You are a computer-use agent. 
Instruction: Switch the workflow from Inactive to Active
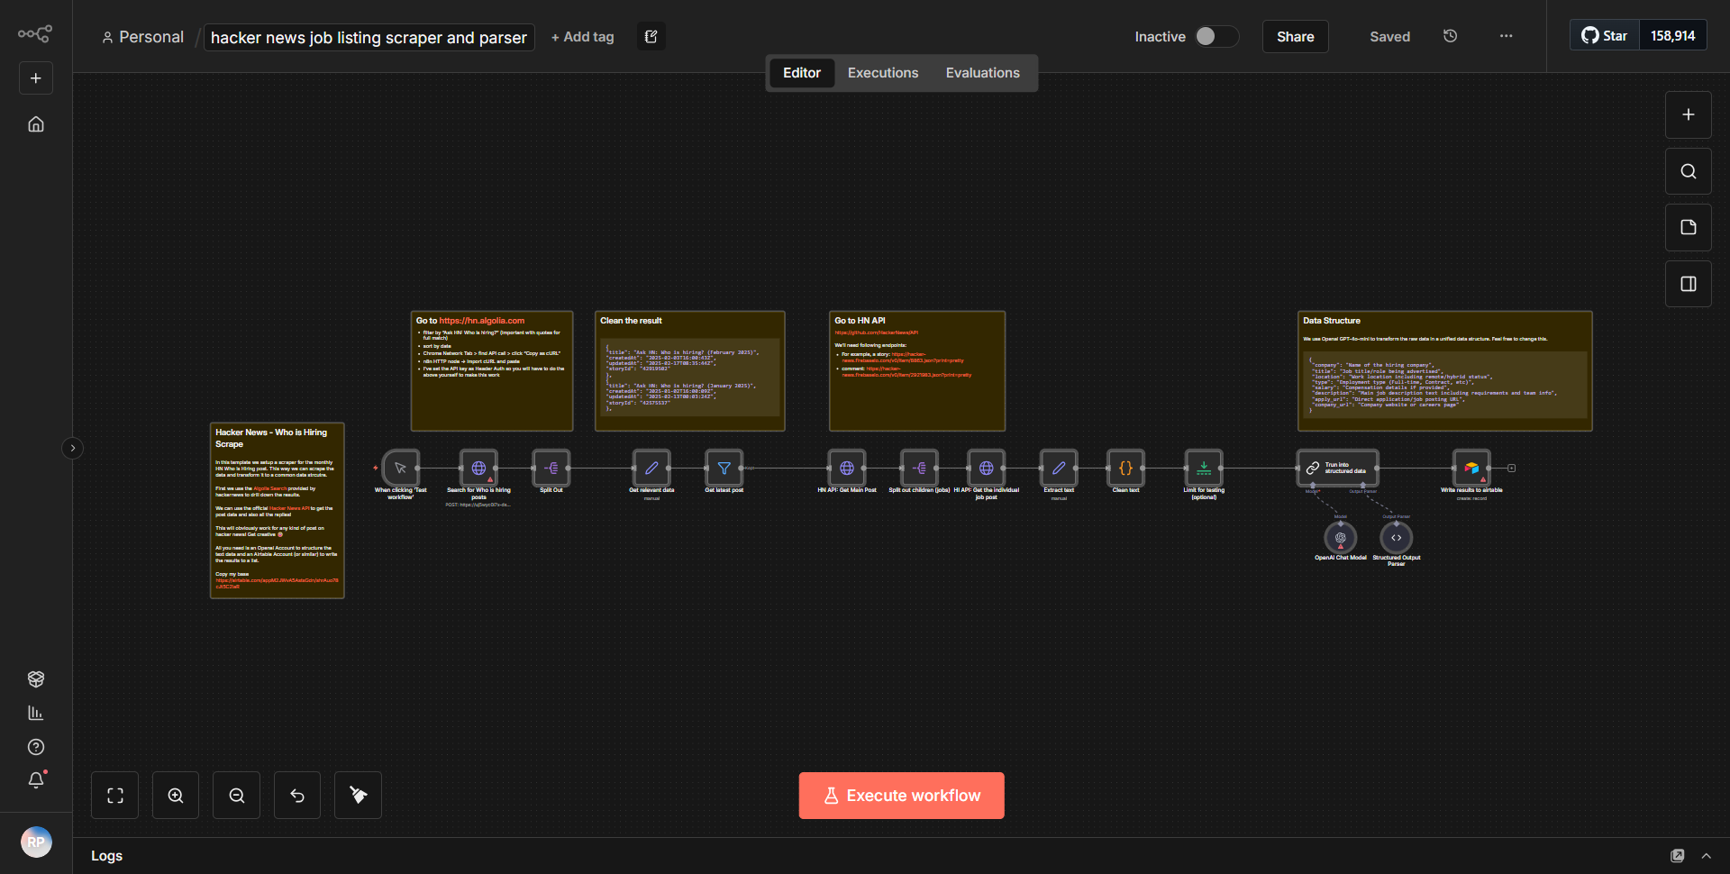(x=1215, y=36)
